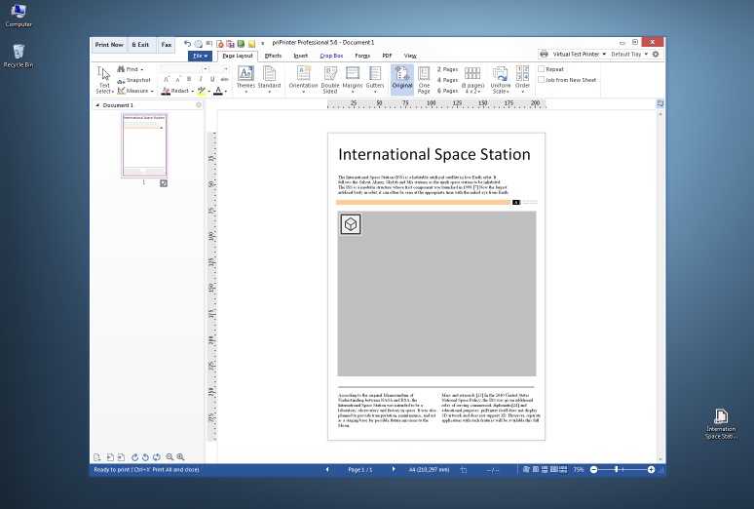Screen dimensions: 754x509
Task: Select the 2 Pages layout
Action: pyautogui.click(x=447, y=69)
